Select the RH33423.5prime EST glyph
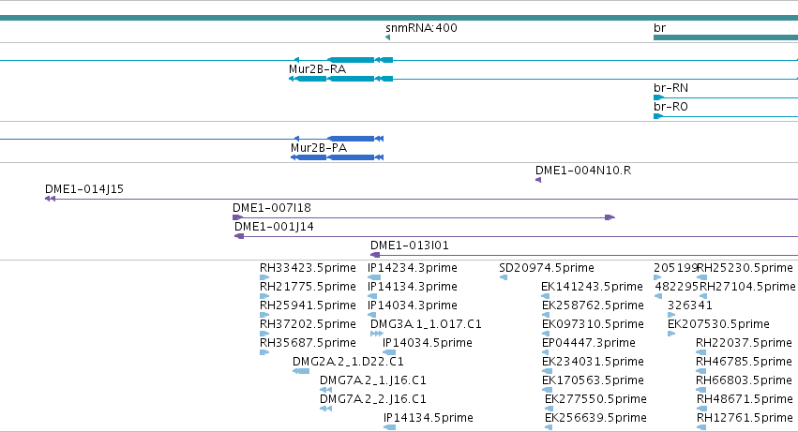Viewport: 798px width, 432px height. pyautogui.click(x=264, y=277)
